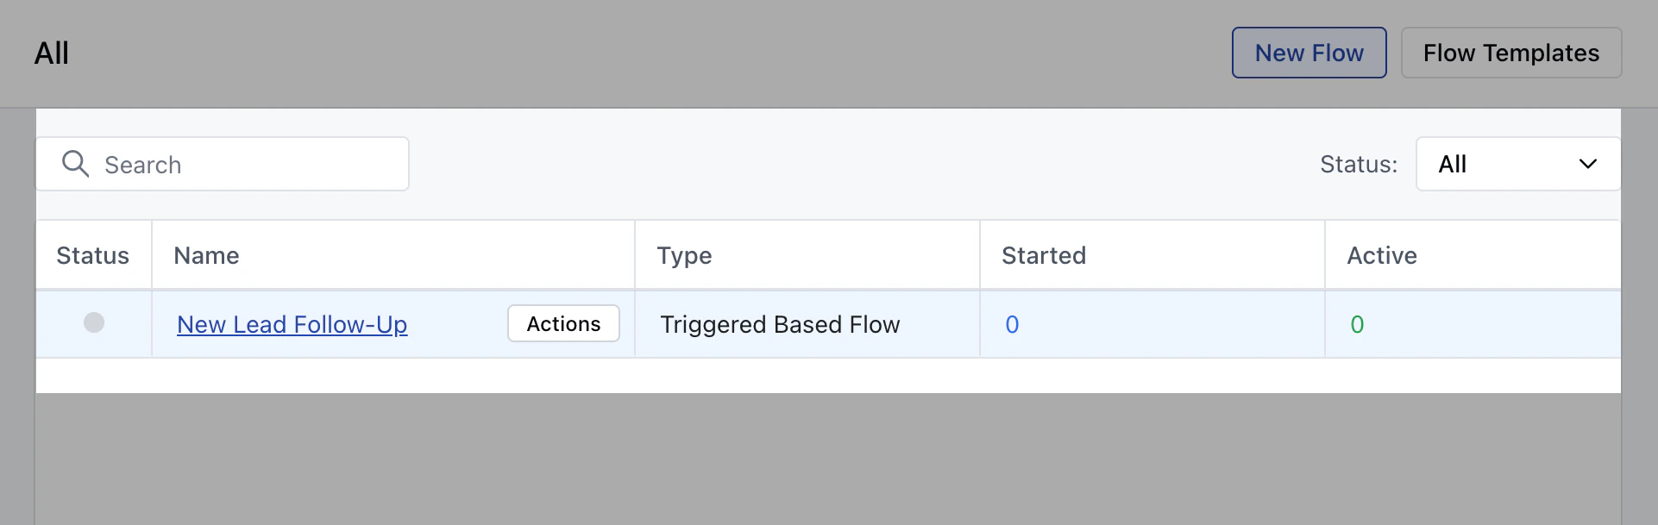Sort by the Status column header

(92, 255)
